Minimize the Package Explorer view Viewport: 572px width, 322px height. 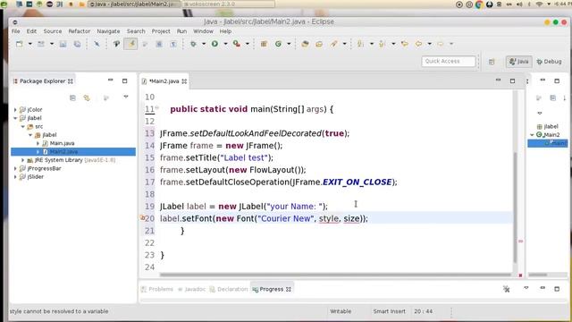[x=110, y=80]
